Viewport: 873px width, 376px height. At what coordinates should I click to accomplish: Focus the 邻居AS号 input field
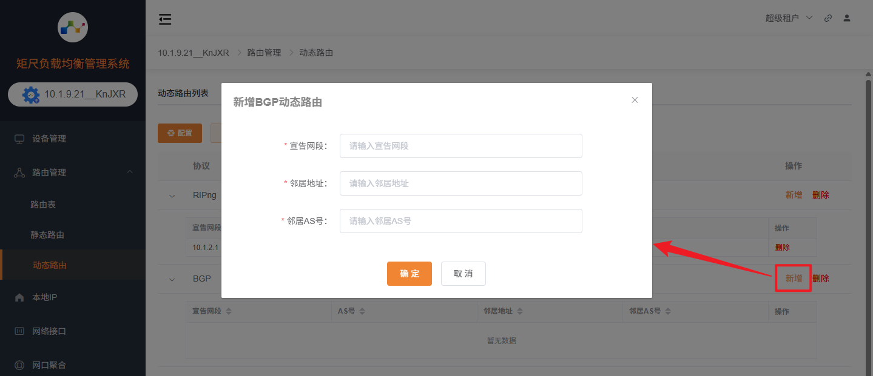pos(461,221)
